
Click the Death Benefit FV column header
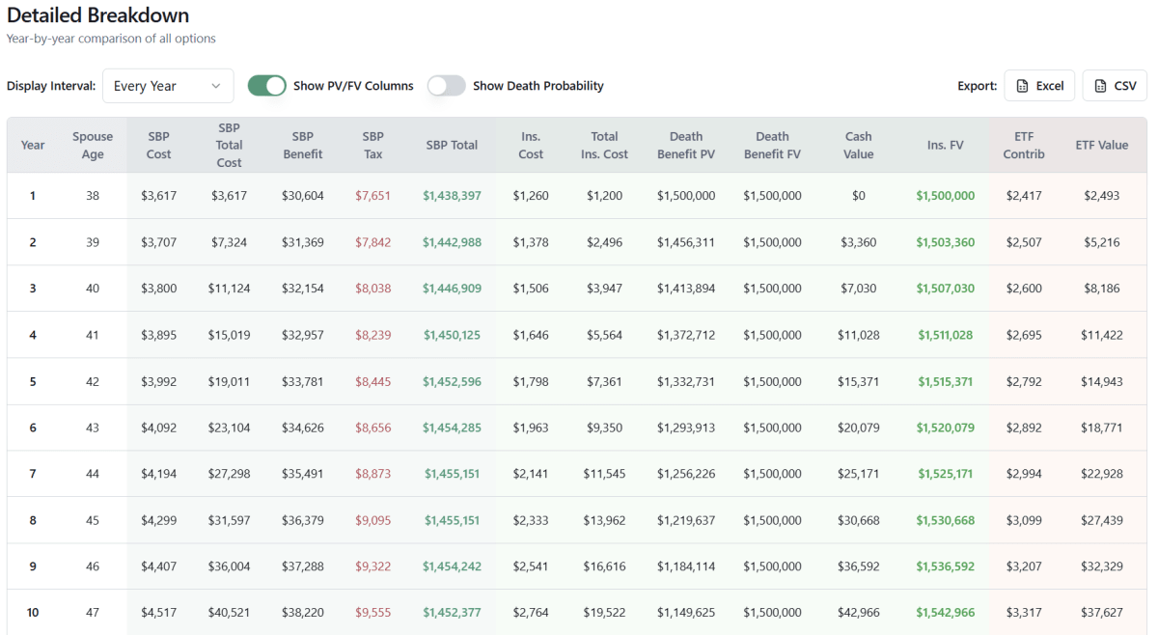click(772, 145)
